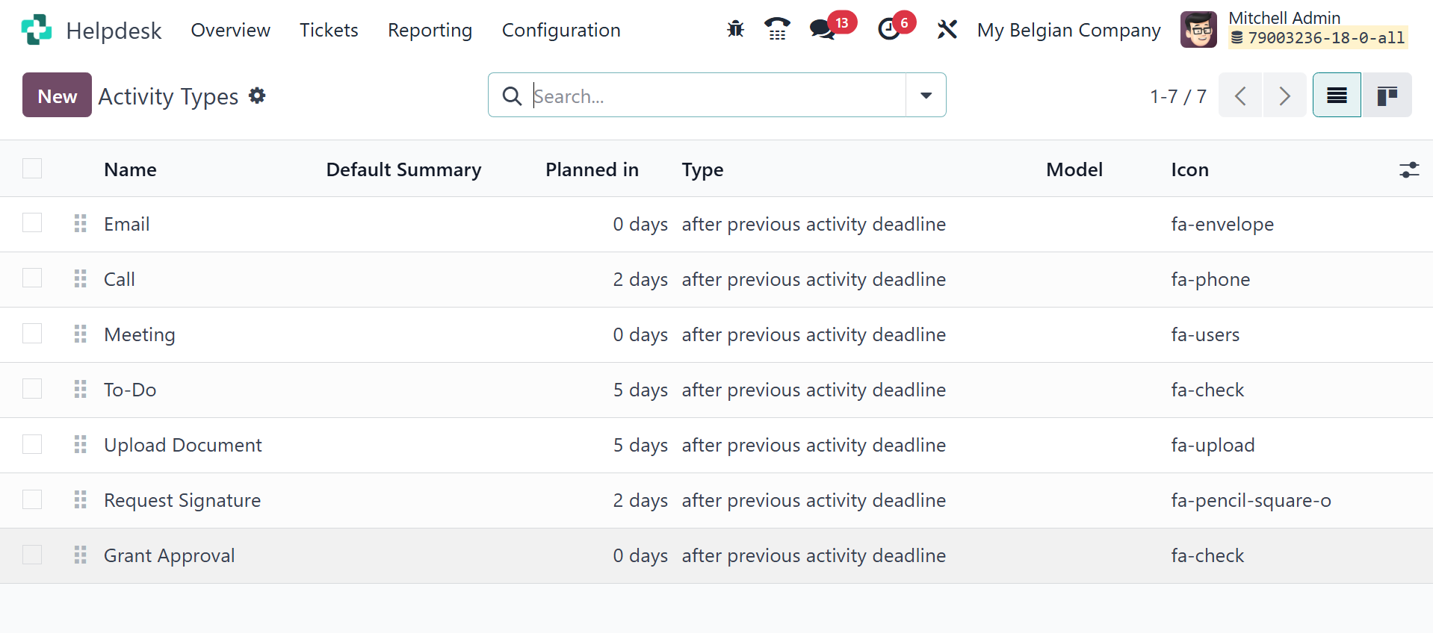Open optional columns adjust menu
1433x633 pixels.
tap(1408, 169)
